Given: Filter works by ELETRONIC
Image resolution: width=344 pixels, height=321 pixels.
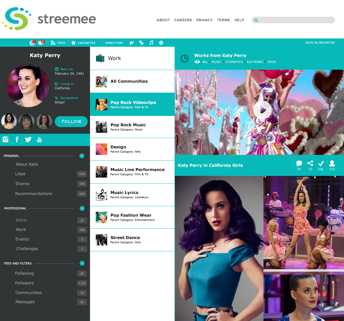Looking at the screenshot, I should pos(255,62).
